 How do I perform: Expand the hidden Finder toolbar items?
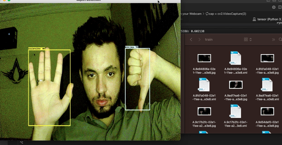(273, 40)
